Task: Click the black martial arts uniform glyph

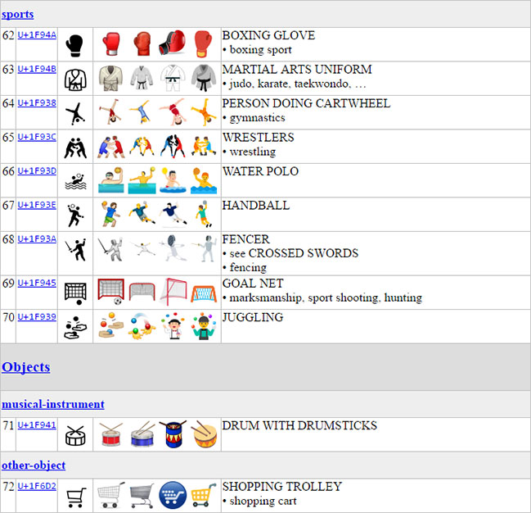Action: tap(74, 79)
